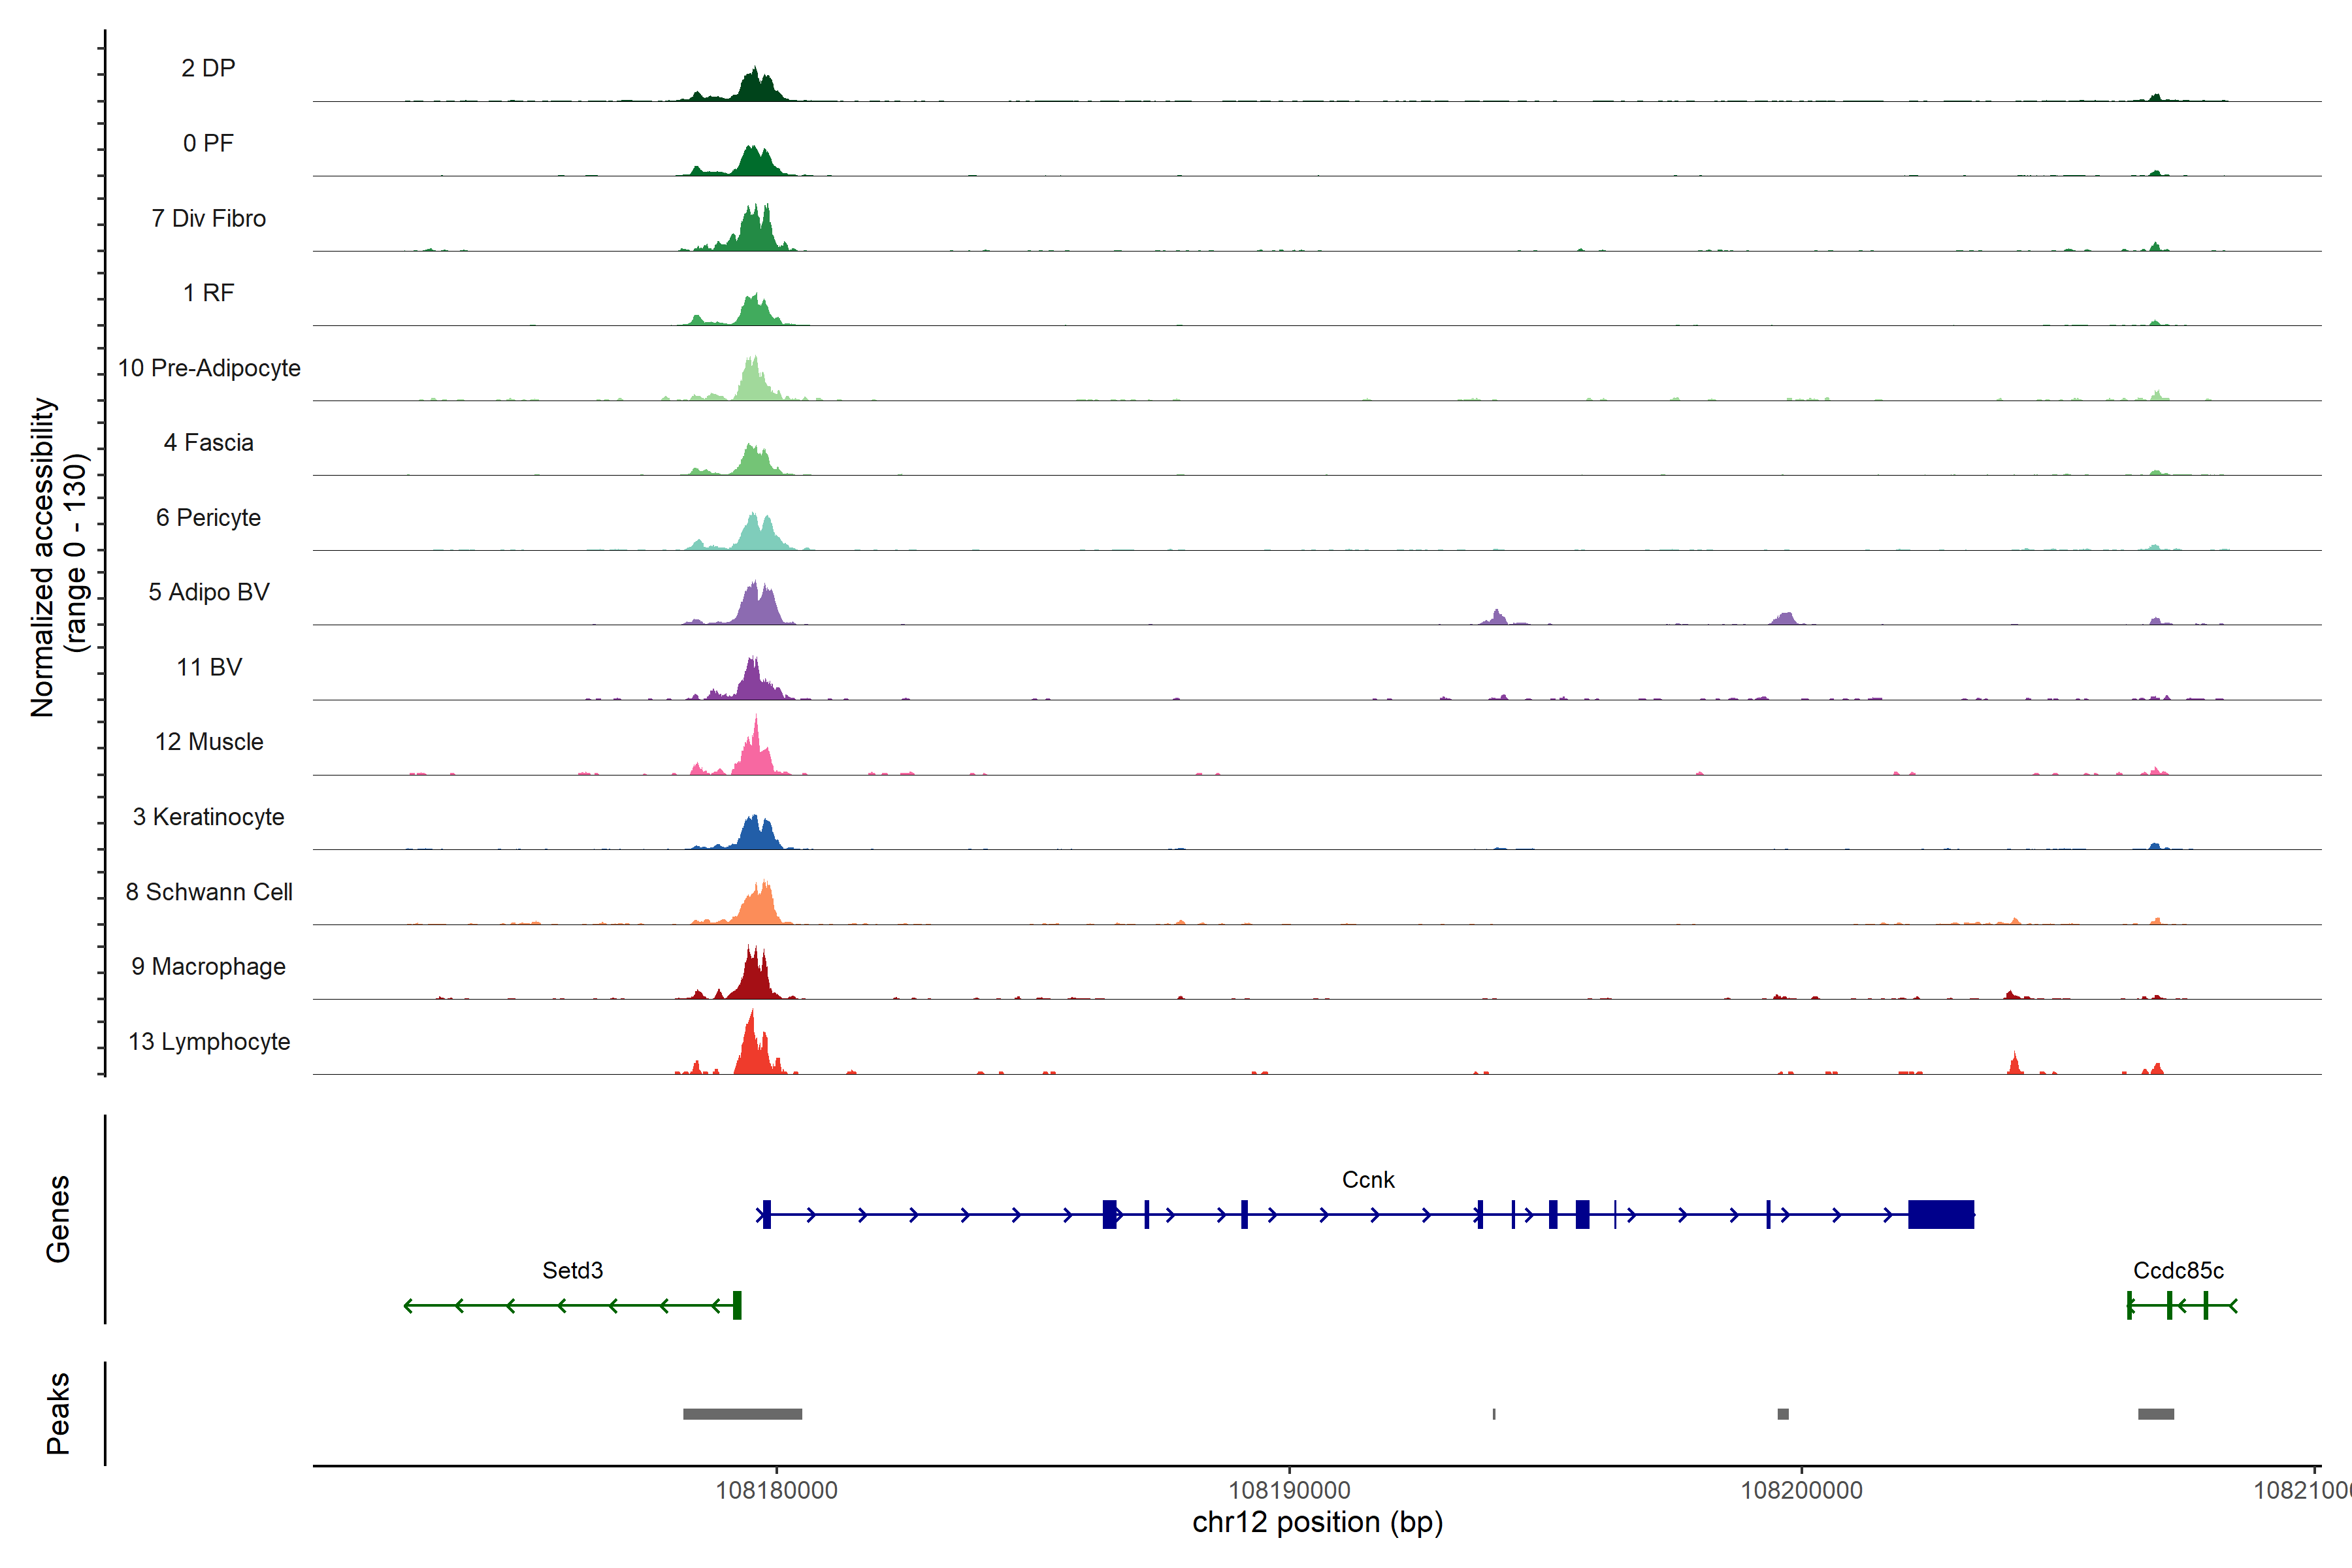Viewport: 2352px width, 1568px height.
Task: Click the widest gray peak bar
Action: [742, 1414]
